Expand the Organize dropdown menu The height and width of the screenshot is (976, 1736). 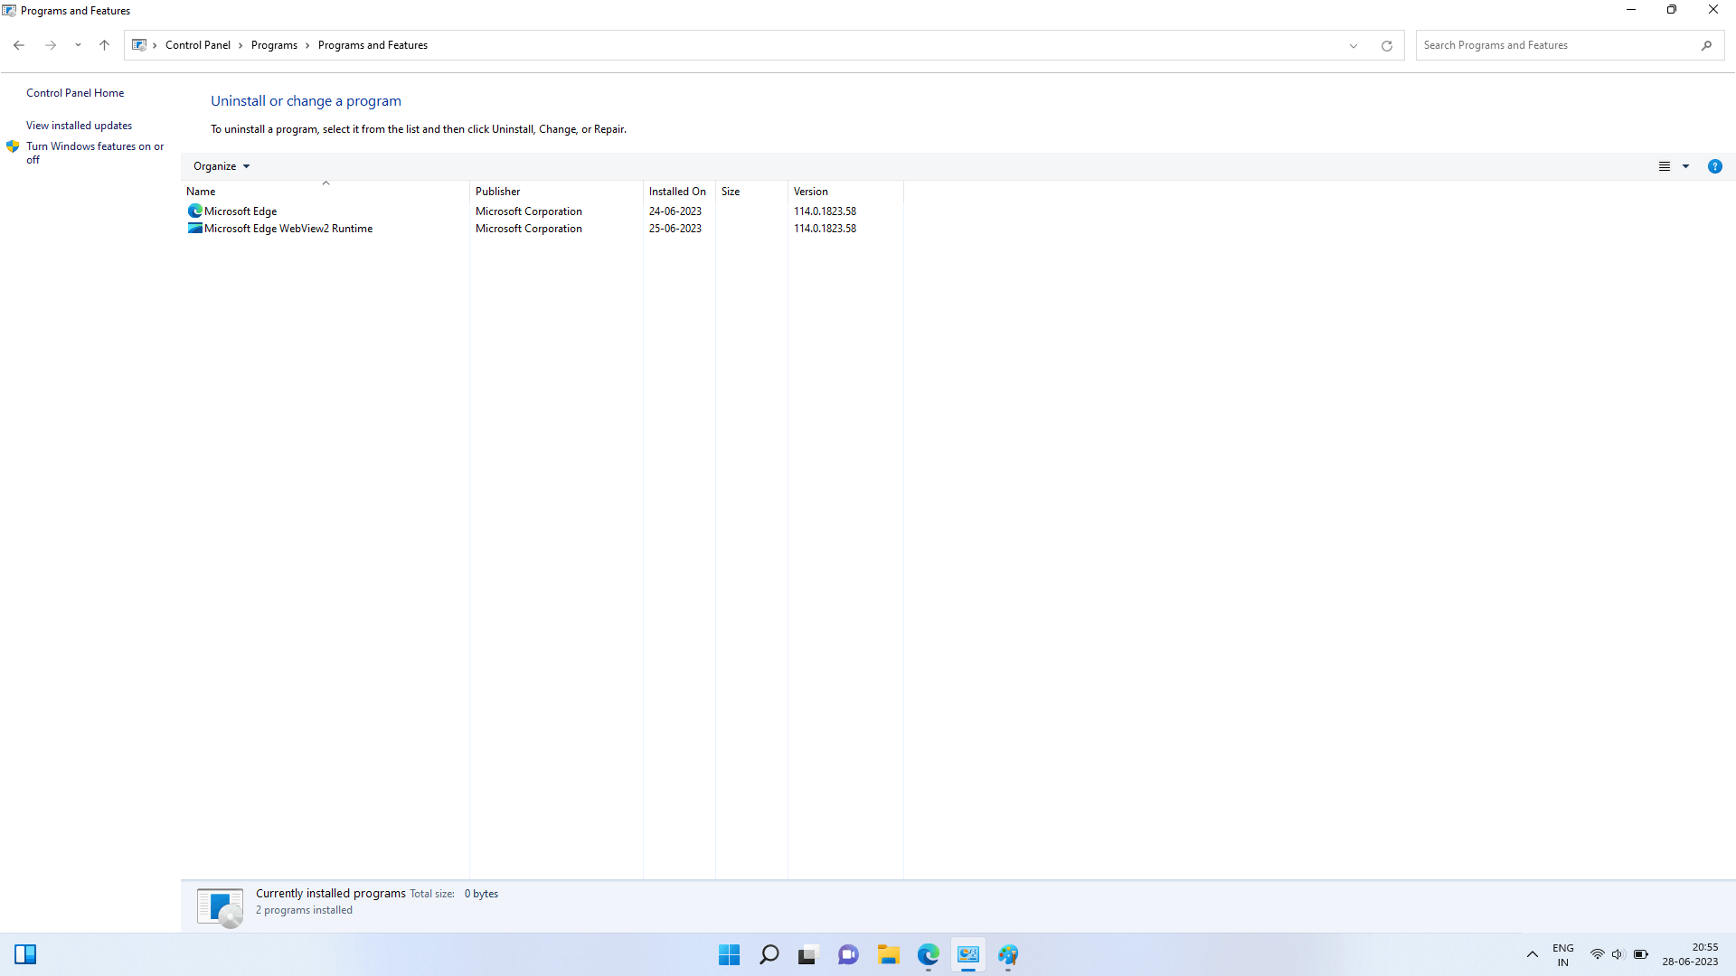(x=221, y=166)
